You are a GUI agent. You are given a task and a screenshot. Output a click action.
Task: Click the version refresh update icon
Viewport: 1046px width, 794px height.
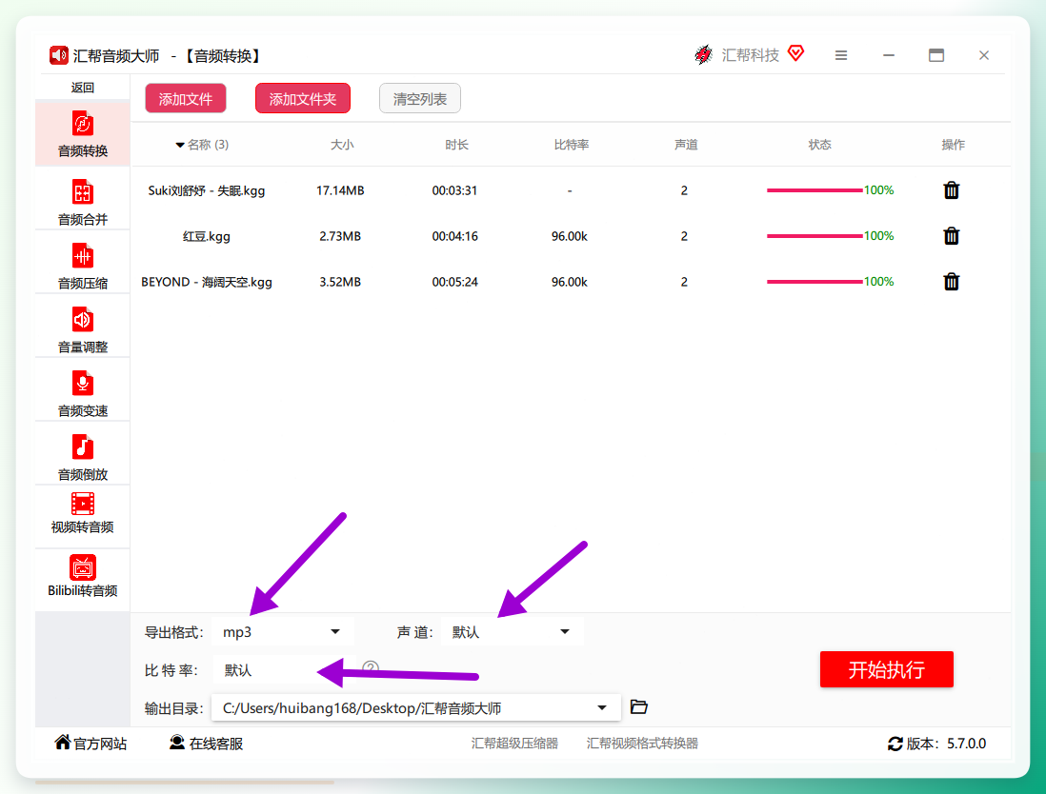[895, 744]
